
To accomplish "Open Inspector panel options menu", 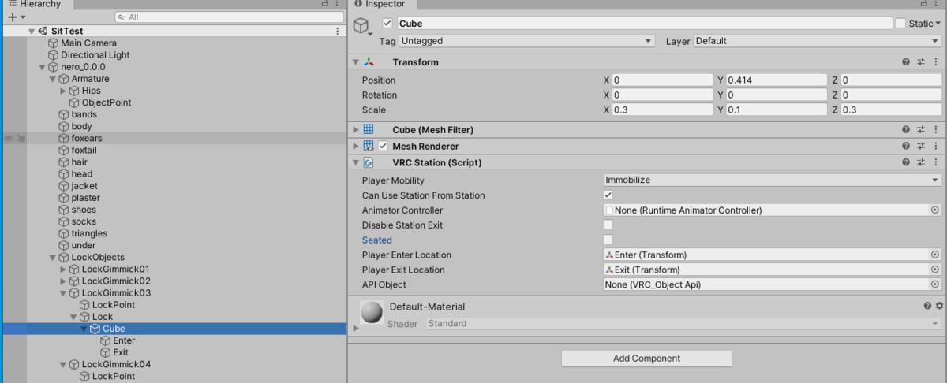I will tap(938, 4).
